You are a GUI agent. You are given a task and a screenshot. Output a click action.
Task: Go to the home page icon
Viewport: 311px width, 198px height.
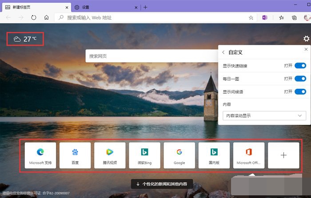[x=46, y=18]
